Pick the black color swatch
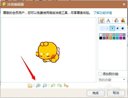 (101, 38)
